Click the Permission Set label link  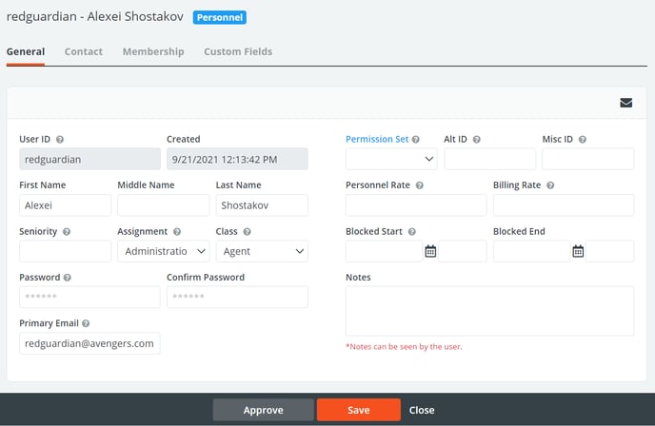(x=377, y=140)
